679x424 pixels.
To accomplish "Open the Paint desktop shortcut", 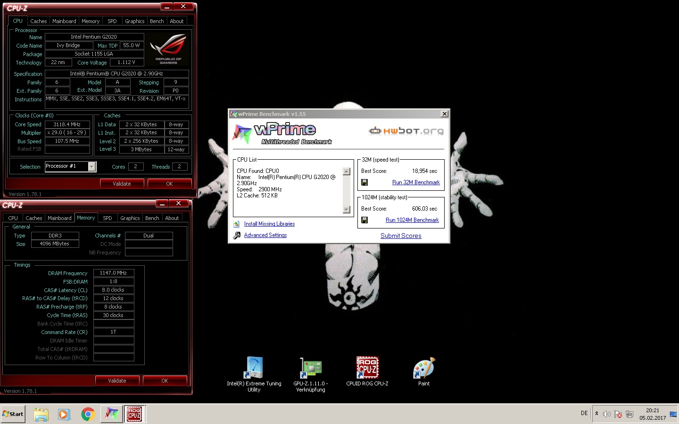I will pyautogui.click(x=424, y=371).
